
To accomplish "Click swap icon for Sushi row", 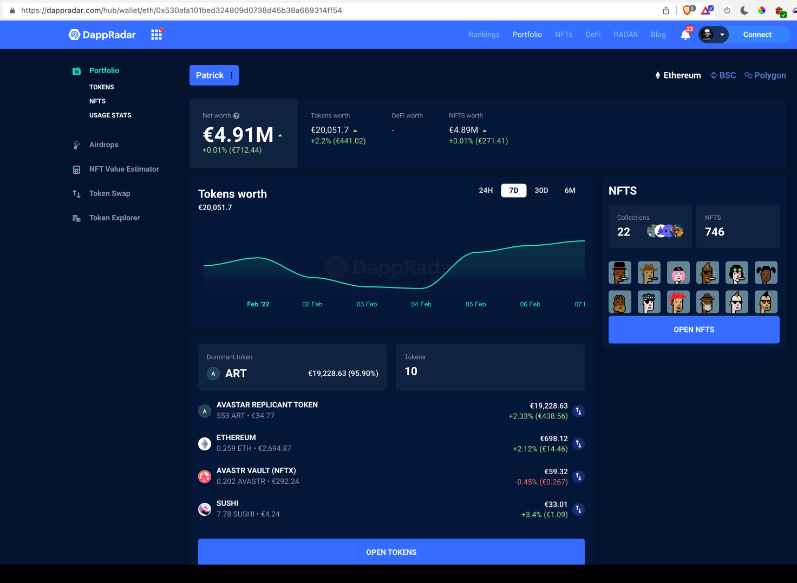I will 578,509.
